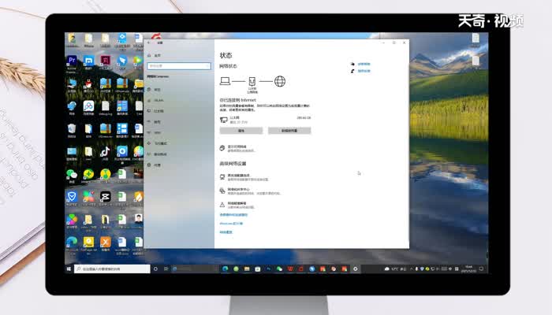Open the TikTok (抖音) desktop icon
Screen dimensions: 552x315
(x=105, y=151)
